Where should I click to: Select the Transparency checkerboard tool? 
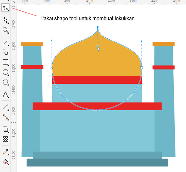[5, 139]
